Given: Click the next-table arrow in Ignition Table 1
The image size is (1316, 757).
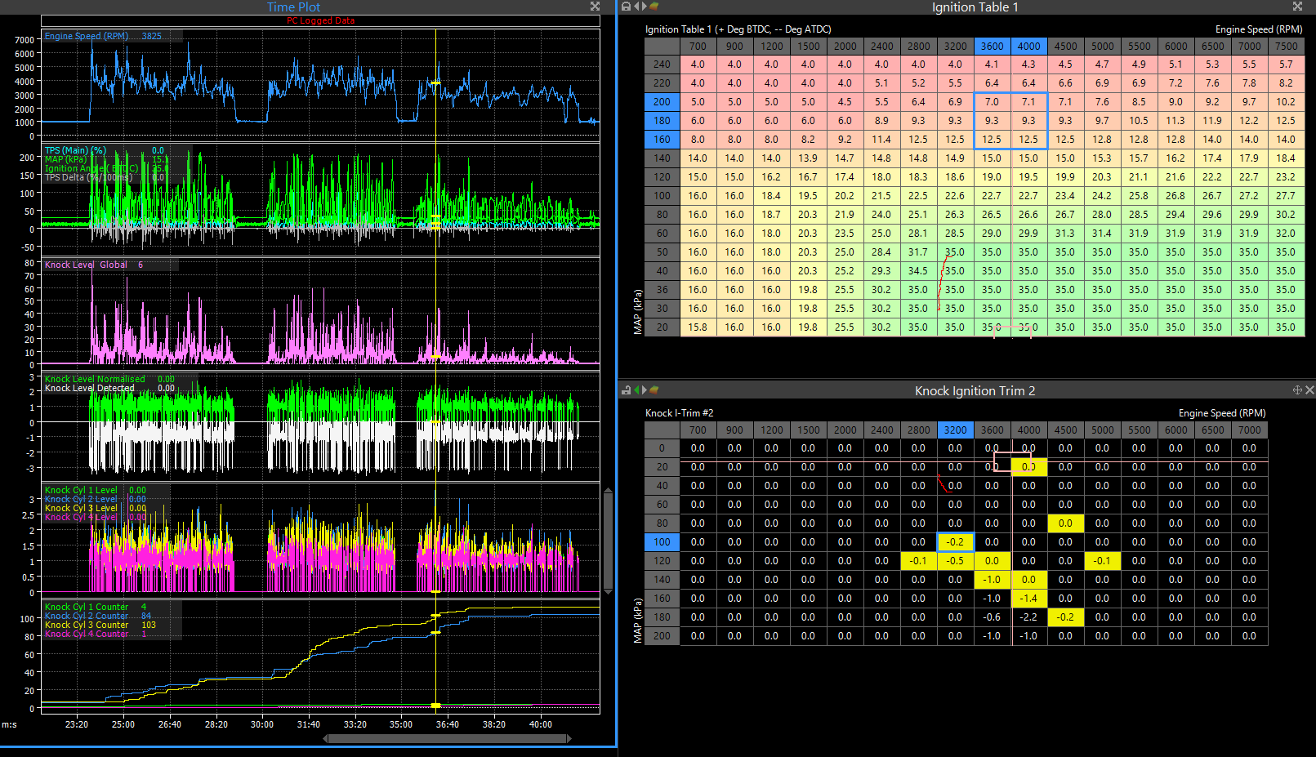Looking at the screenshot, I should tap(645, 7).
